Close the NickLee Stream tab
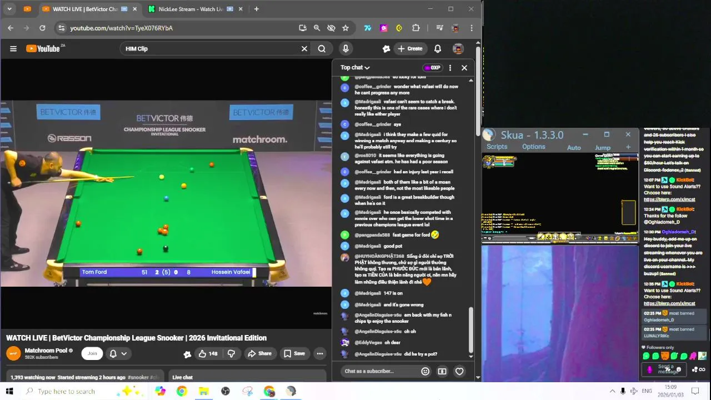This screenshot has width=711, height=400. 241,9
